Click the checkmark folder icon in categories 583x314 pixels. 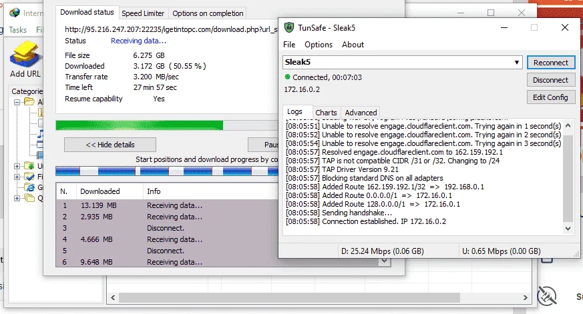pos(29,176)
